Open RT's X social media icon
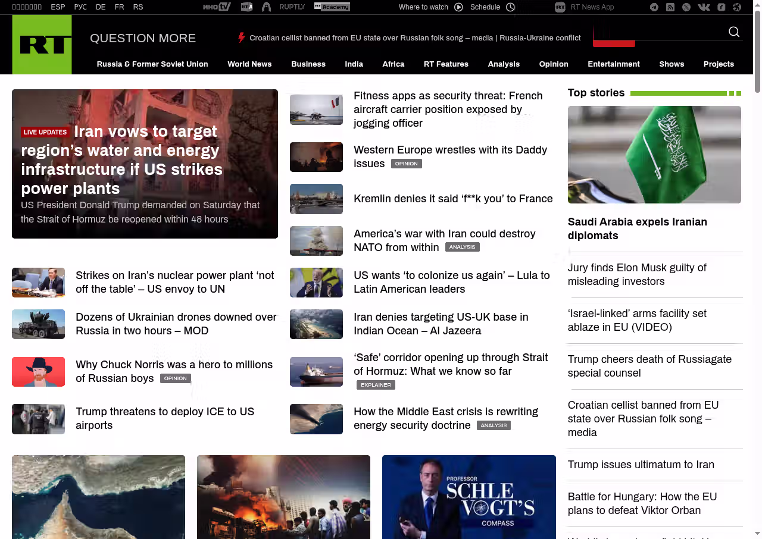Viewport: 762px width, 539px height. (686, 7)
